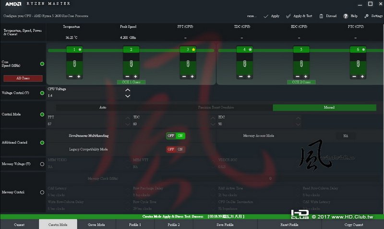Open Settings via the gear icon

click(x=366, y=16)
